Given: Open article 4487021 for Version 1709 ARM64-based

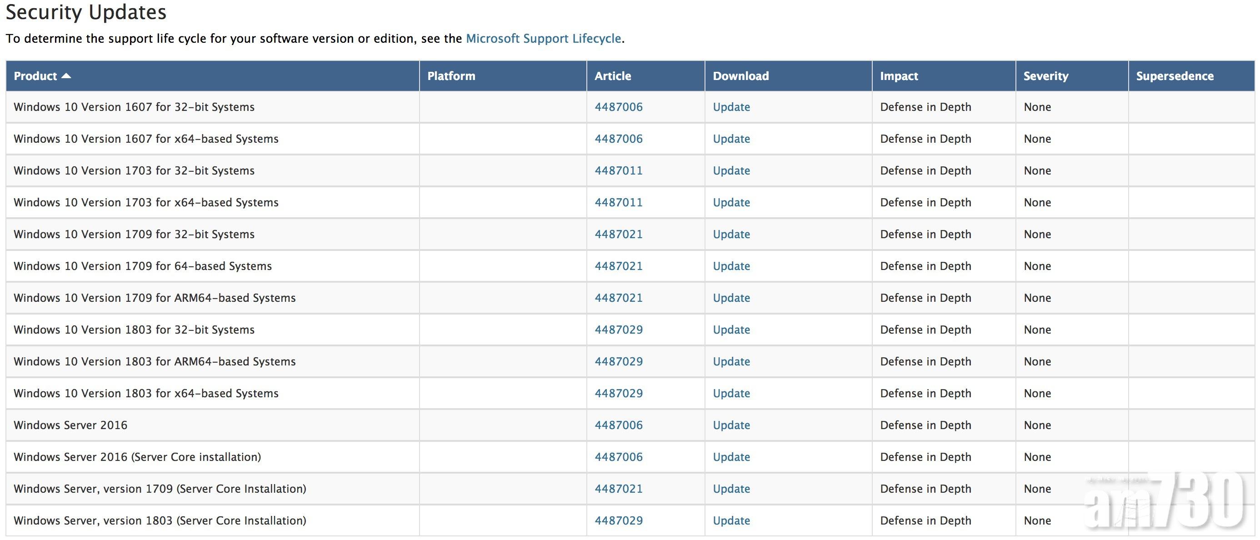Looking at the screenshot, I should [x=618, y=298].
